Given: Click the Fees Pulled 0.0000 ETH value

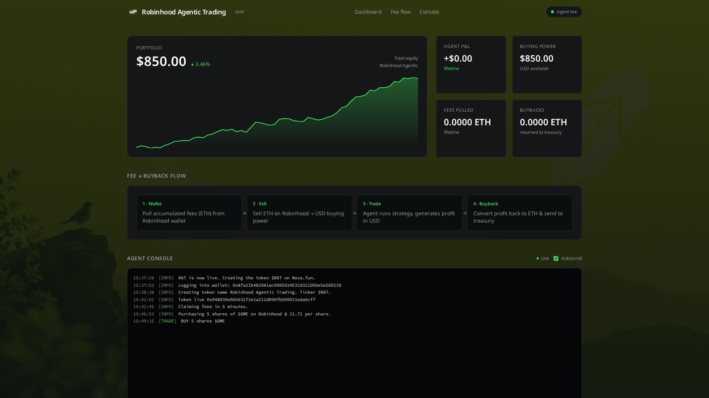Looking at the screenshot, I should 467,122.
